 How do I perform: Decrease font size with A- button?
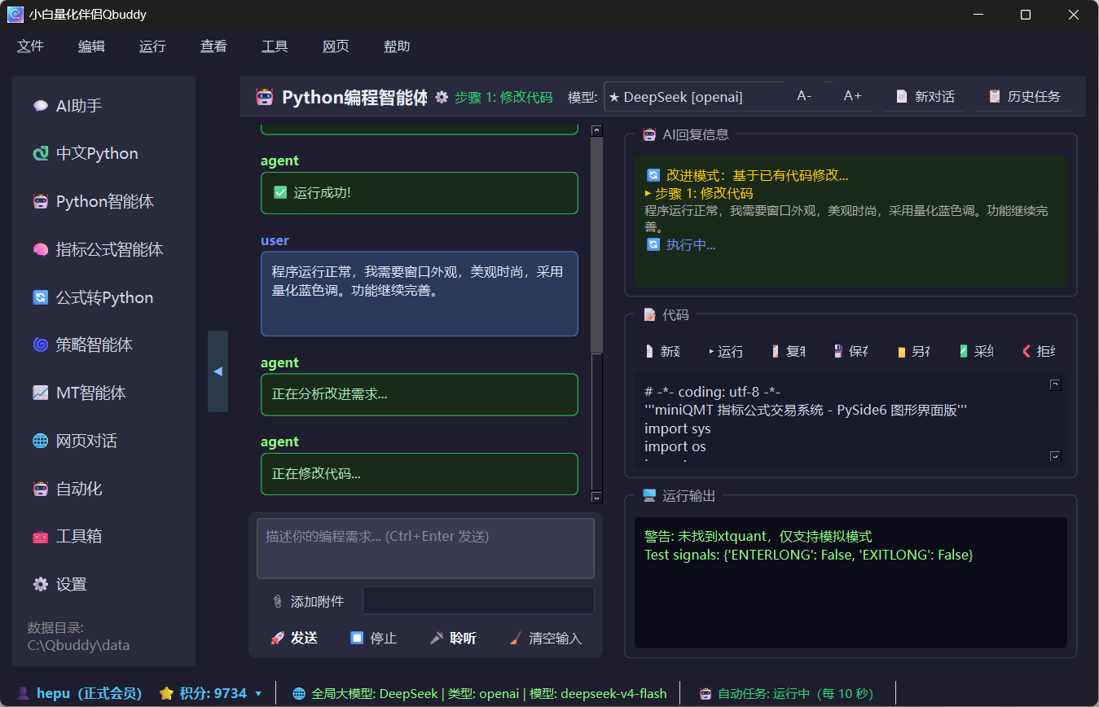[804, 96]
